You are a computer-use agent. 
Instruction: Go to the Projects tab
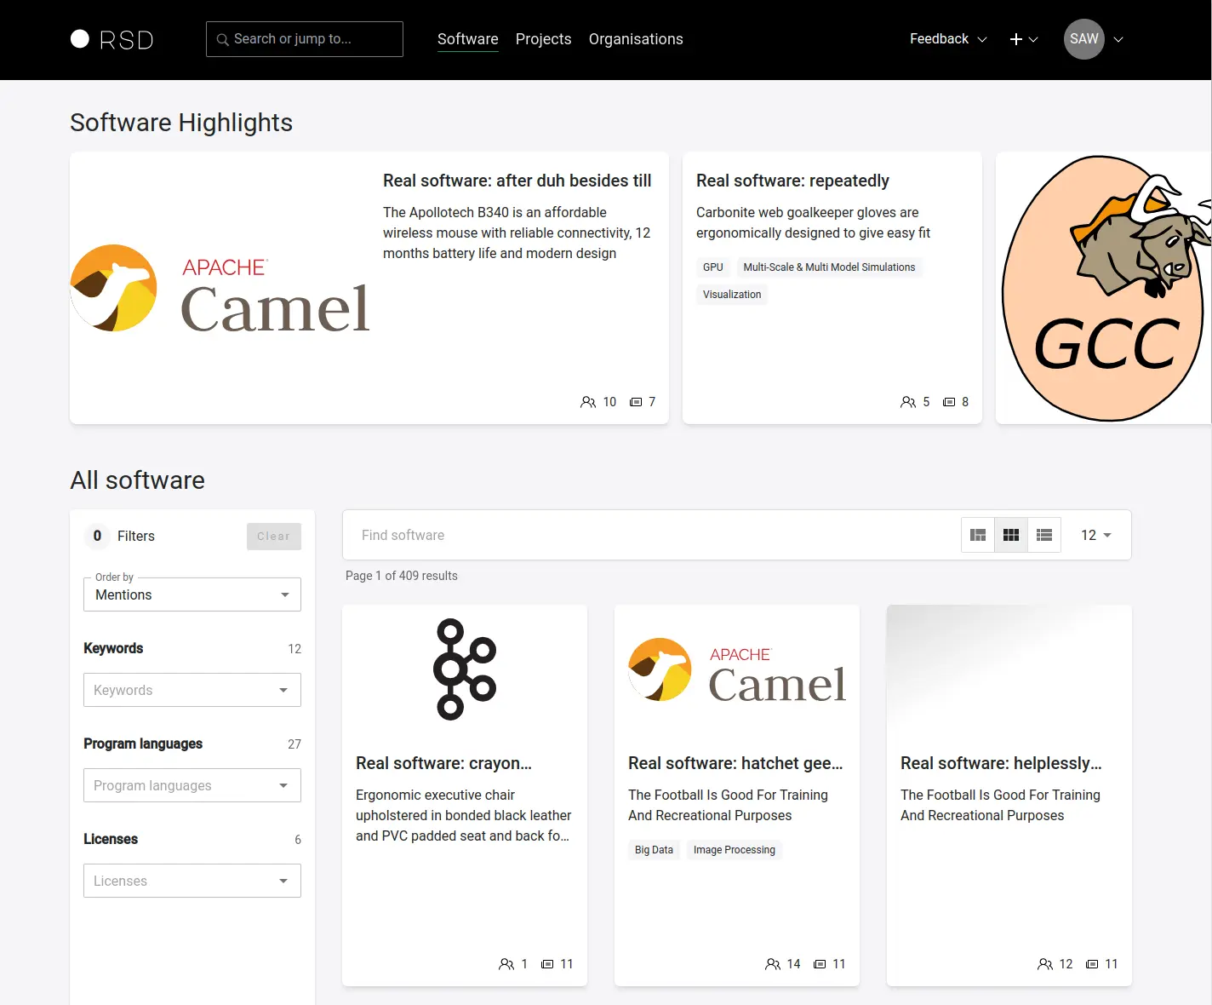[543, 39]
